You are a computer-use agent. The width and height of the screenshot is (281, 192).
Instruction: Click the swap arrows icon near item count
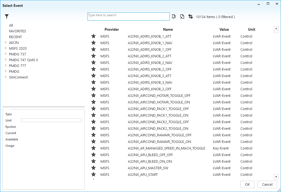coord(190,17)
